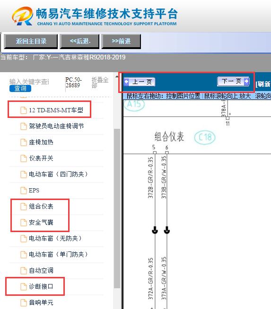Image resolution: width=271 pixels, height=309 pixels.
Task: Click the sidebar scroll-up arrow
Action: coord(117,76)
